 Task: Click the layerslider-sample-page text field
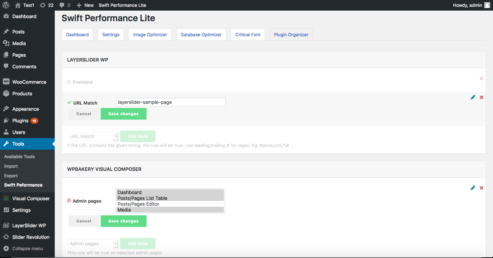pos(170,102)
